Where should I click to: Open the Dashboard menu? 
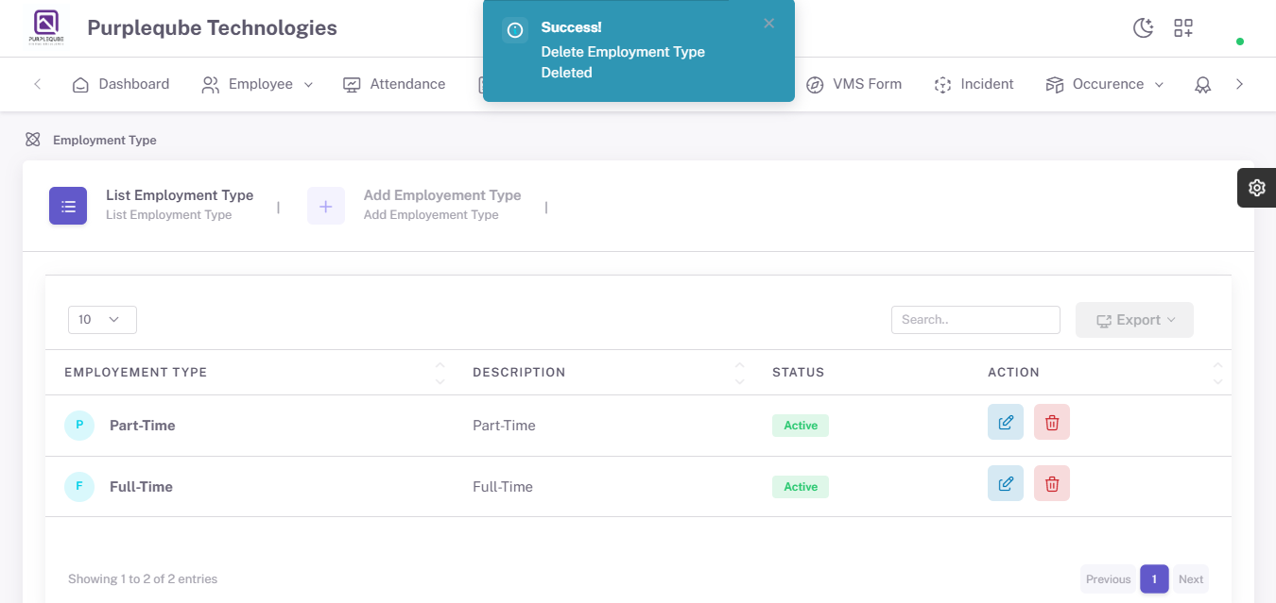point(121,84)
